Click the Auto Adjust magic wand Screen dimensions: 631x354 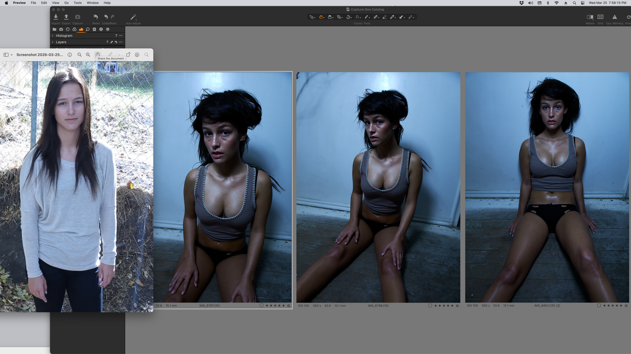[x=133, y=17]
